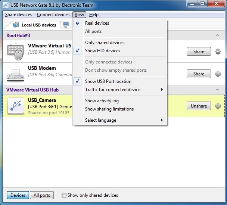The height and width of the screenshot is (205, 227).
Task: Close the open View menu
Action: coord(79,15)
